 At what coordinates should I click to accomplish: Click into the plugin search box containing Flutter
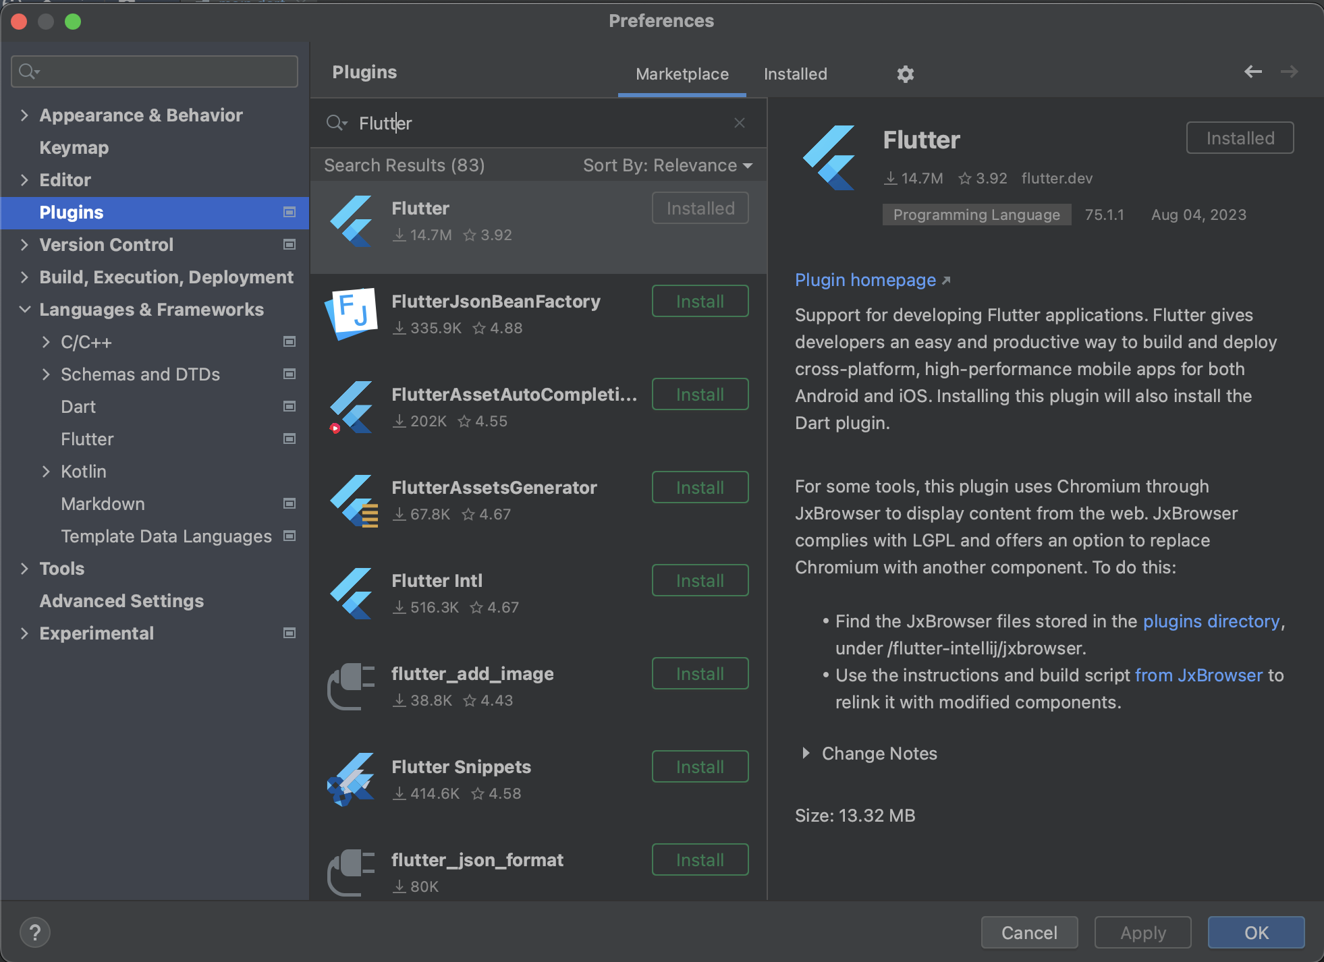pyautogui.click(x=540, y=123)
